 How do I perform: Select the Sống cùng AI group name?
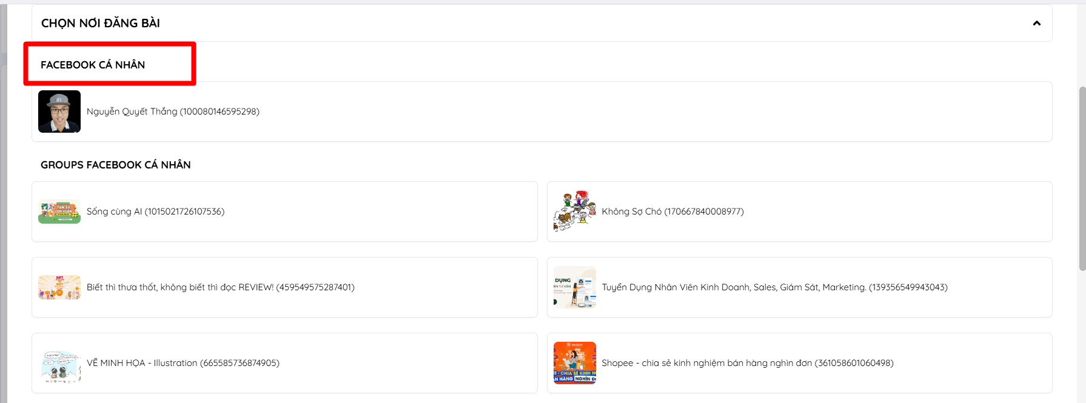(155, 211)
